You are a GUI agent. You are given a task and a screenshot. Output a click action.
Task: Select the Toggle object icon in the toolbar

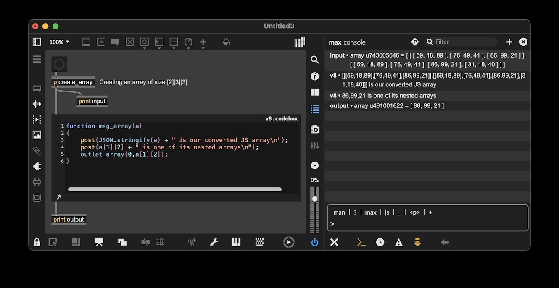coord(129,42)
